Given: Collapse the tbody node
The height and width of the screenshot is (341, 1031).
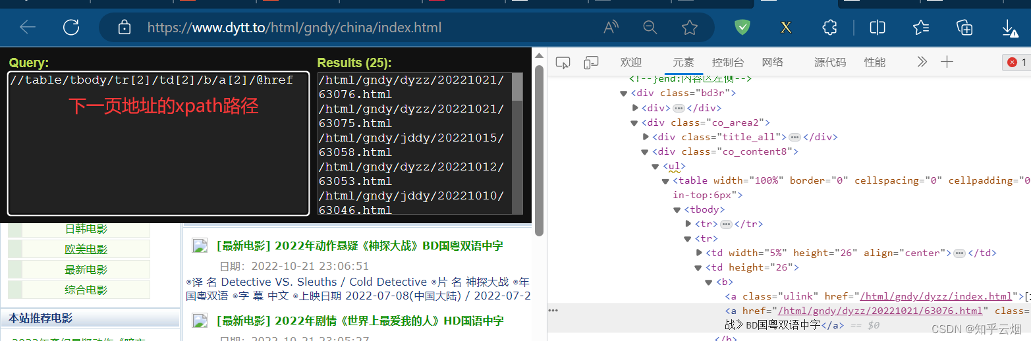Looking at the screenshot, I should tap(677, 209).
